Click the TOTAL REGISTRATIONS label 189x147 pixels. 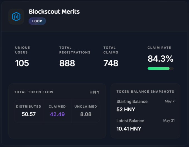(x=75, y=50)
